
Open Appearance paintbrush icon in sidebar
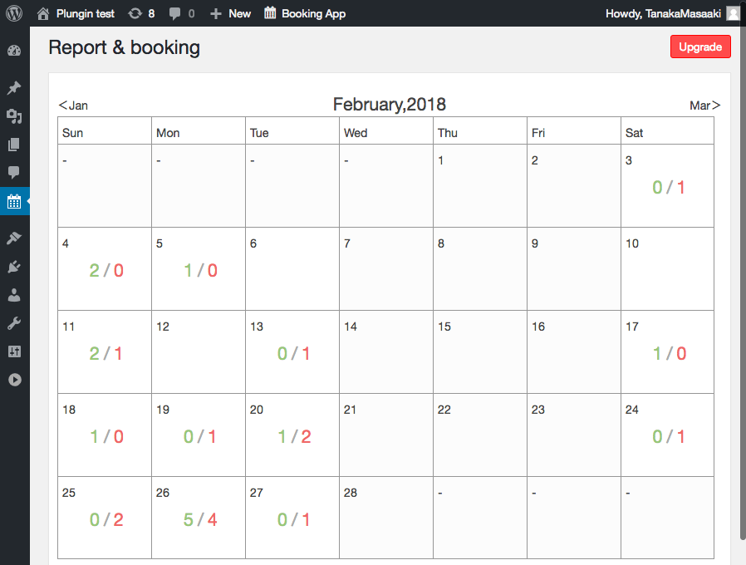(x=14, y=238)
